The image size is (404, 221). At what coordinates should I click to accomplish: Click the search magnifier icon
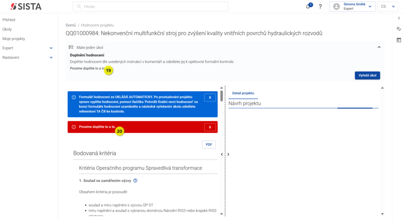pos(79,6)
